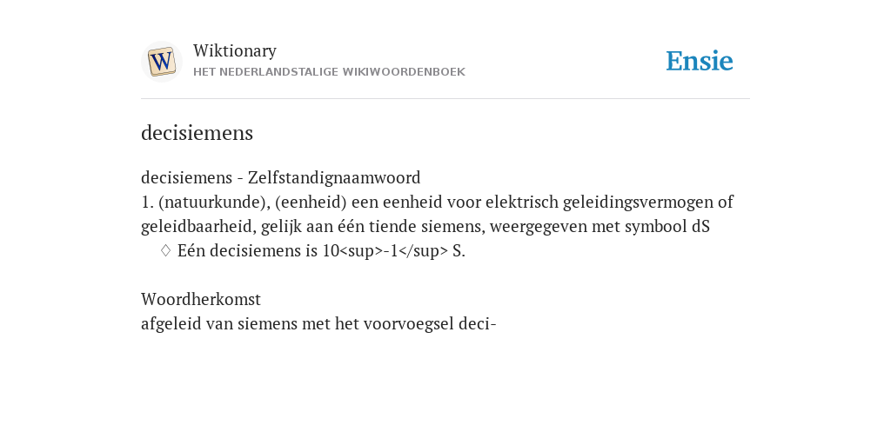Click the word '(natuurkunde)' in the definition
891x445 pixels.
pos(214,202)
